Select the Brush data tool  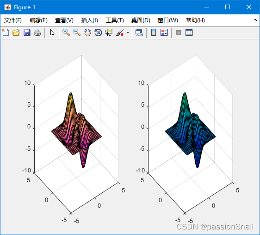coord(120,32)
